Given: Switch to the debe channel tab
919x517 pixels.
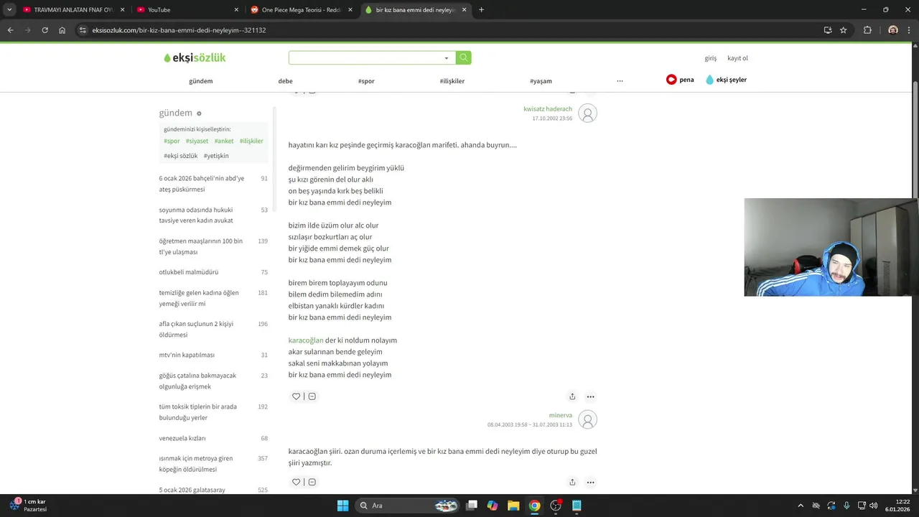Looking at the screenshot, I should click(285, 81).
